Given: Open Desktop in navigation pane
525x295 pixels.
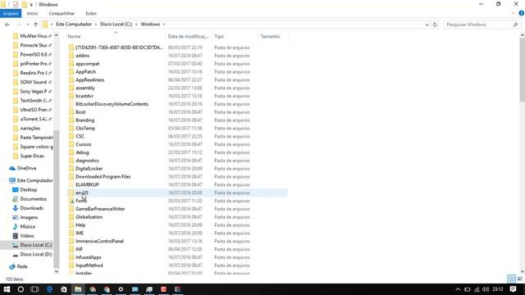Looking at the screenshot, I should click(28, 189).
